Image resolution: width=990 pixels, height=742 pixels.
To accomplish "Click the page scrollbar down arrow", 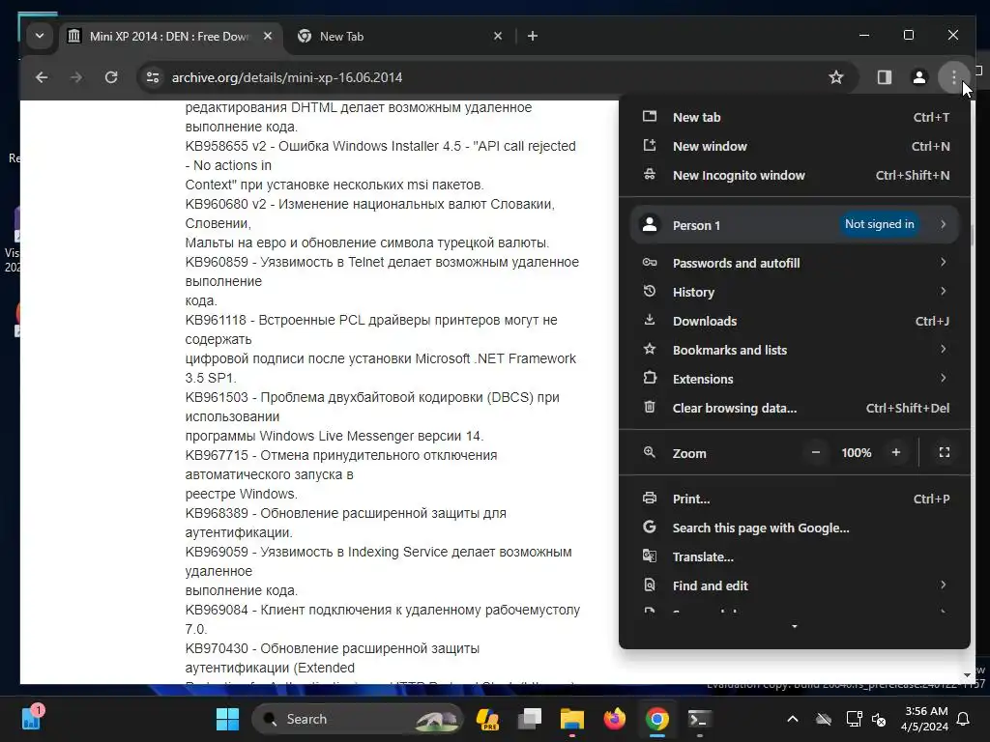I will [x=967, y=675].
